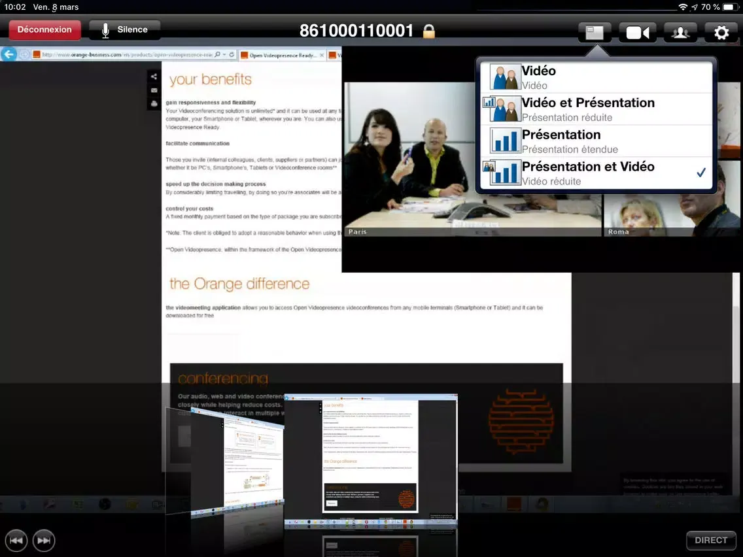Viewport: 743px width, 557px height.
Task: Click the 'conferencing' banner title
Action: point(223,379)
